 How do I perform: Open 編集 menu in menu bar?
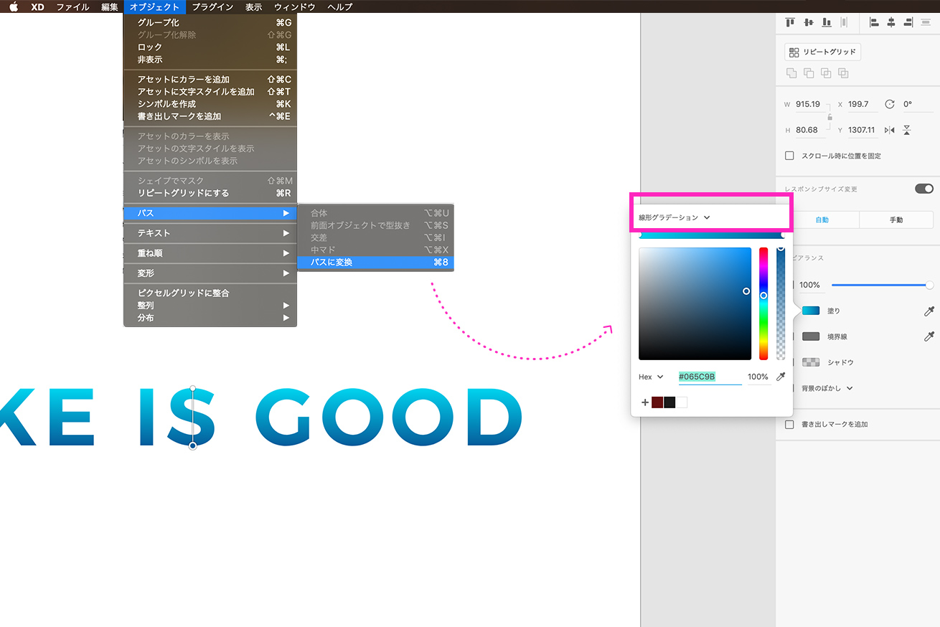coord(110,7)
